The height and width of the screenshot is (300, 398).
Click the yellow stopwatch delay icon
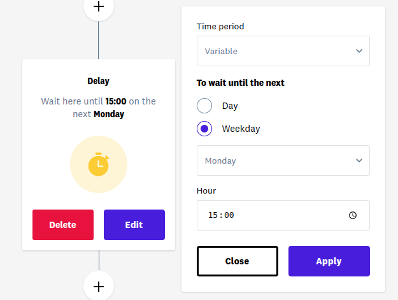click(99, 164)
